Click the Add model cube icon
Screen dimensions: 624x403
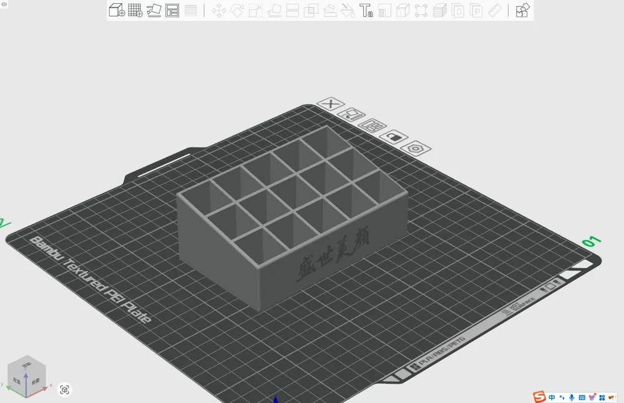click(x=117, y=11)
